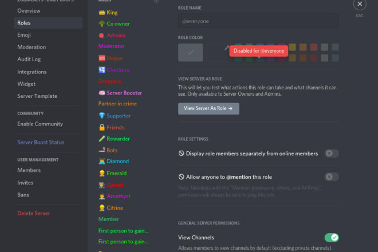
Task: Open the Roles settings page
Action: click(x=48, y=23)
